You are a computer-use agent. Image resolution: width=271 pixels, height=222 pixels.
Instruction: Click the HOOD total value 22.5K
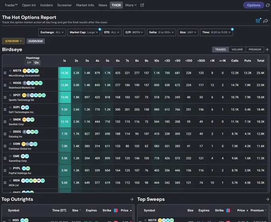261,85
